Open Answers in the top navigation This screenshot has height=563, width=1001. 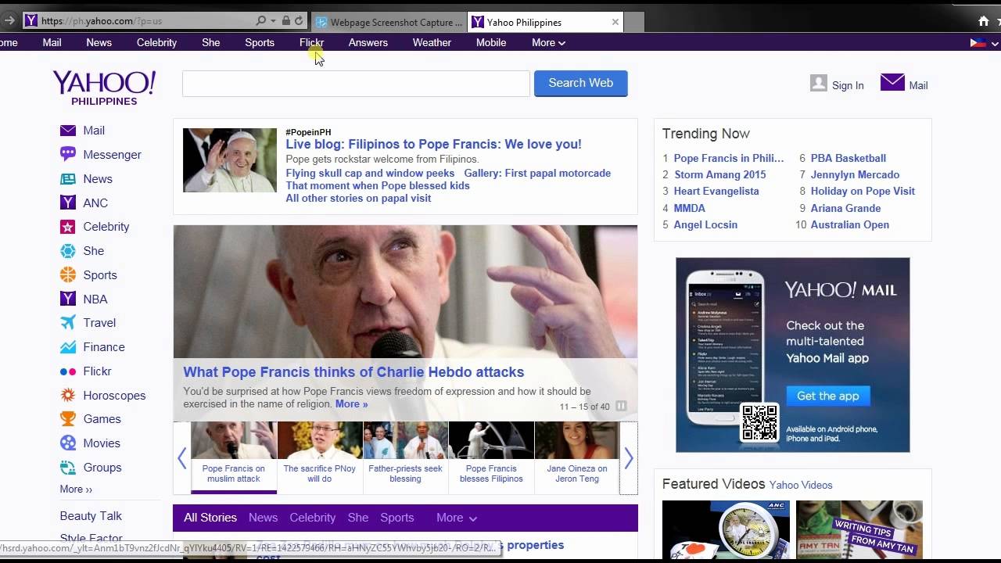click(x=368, y=42)
